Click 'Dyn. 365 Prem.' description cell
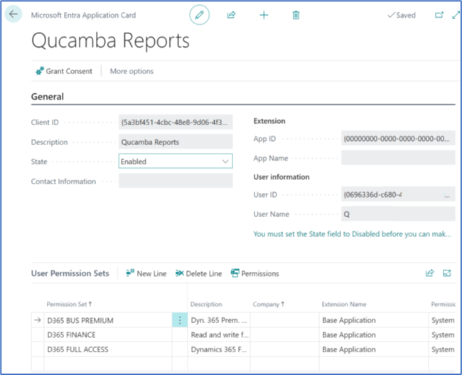The image size is (462, 375). pyautogui.click(x=219, y=320)
